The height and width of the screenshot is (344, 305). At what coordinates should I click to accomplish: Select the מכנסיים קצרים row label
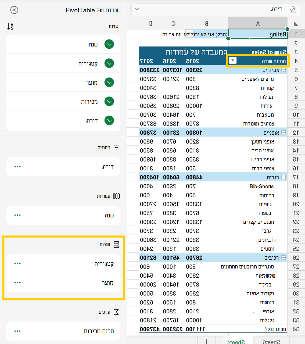pyautogui.click(x=259, y=222)
